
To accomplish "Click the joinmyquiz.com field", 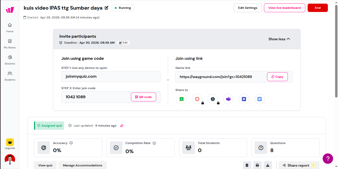I will [x=111, y=76].
